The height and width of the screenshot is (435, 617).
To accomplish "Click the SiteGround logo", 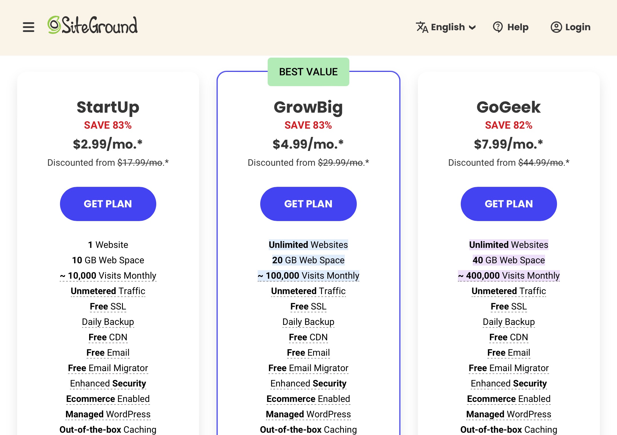I will point(93,25).
